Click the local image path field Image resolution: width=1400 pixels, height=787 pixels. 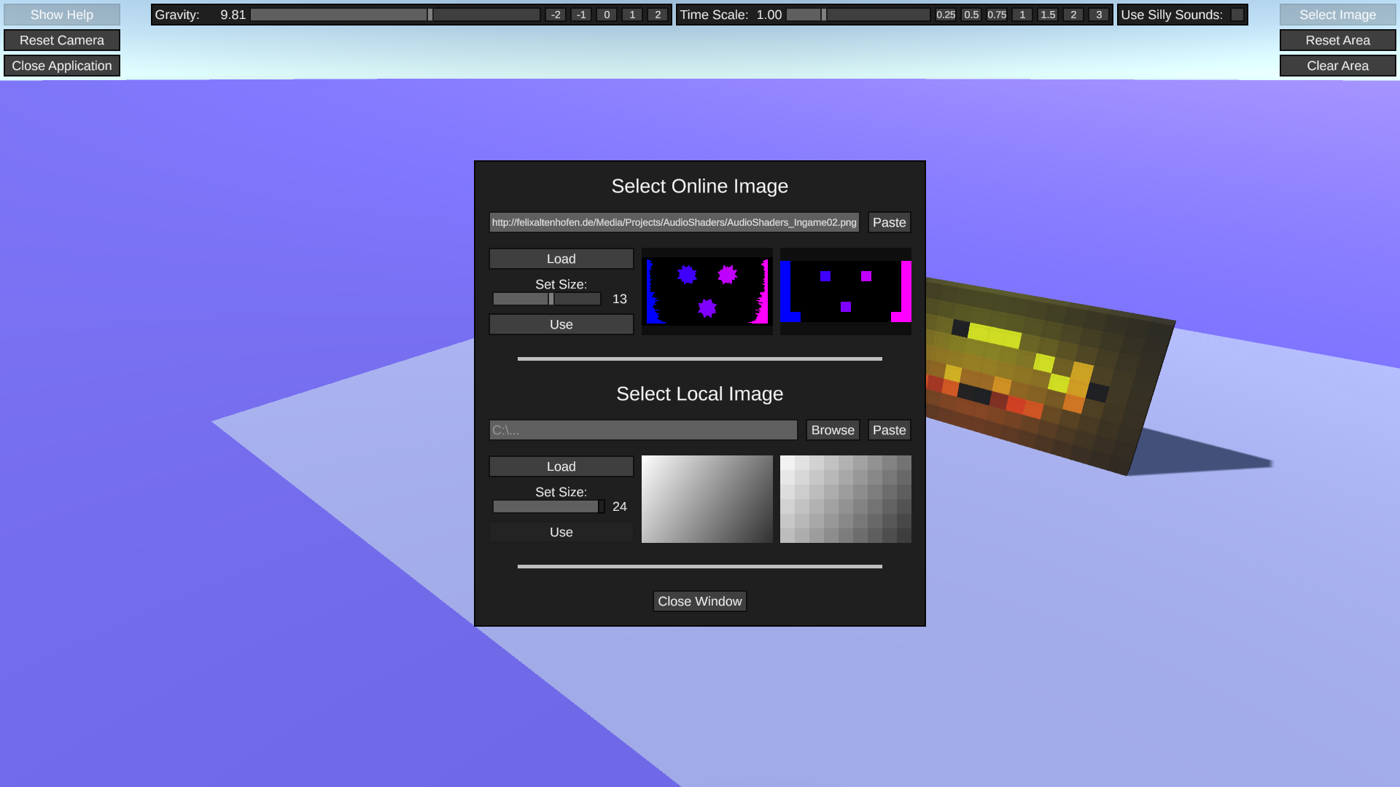(x=643, y=430)
